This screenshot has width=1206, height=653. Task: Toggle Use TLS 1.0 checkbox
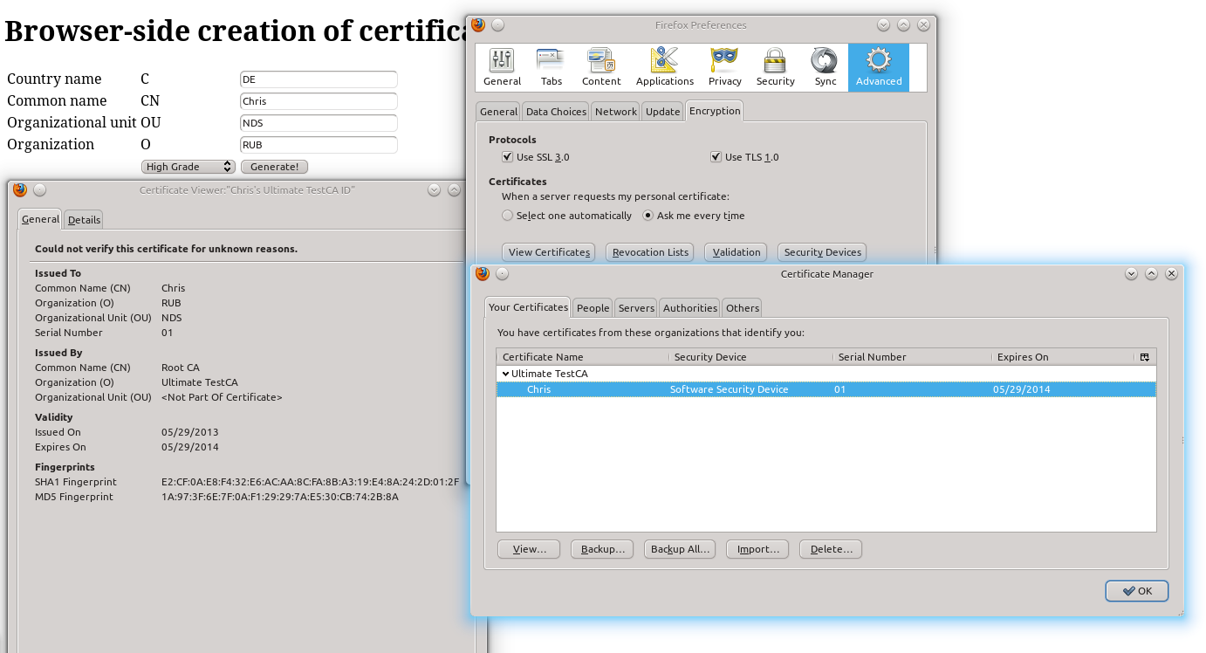pos(716,157)
